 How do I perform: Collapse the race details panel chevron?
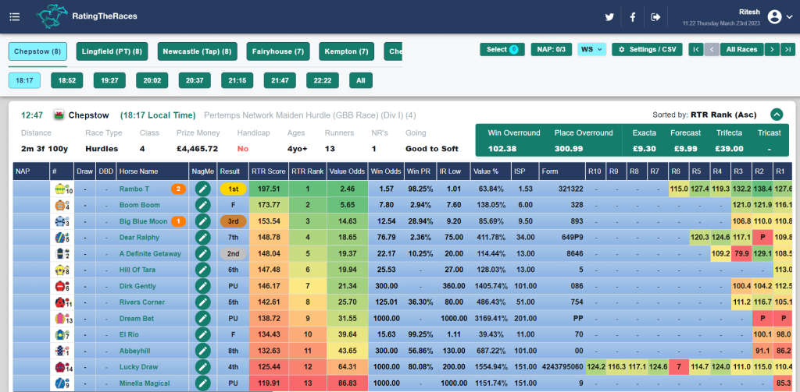click(x=777, y=115)
